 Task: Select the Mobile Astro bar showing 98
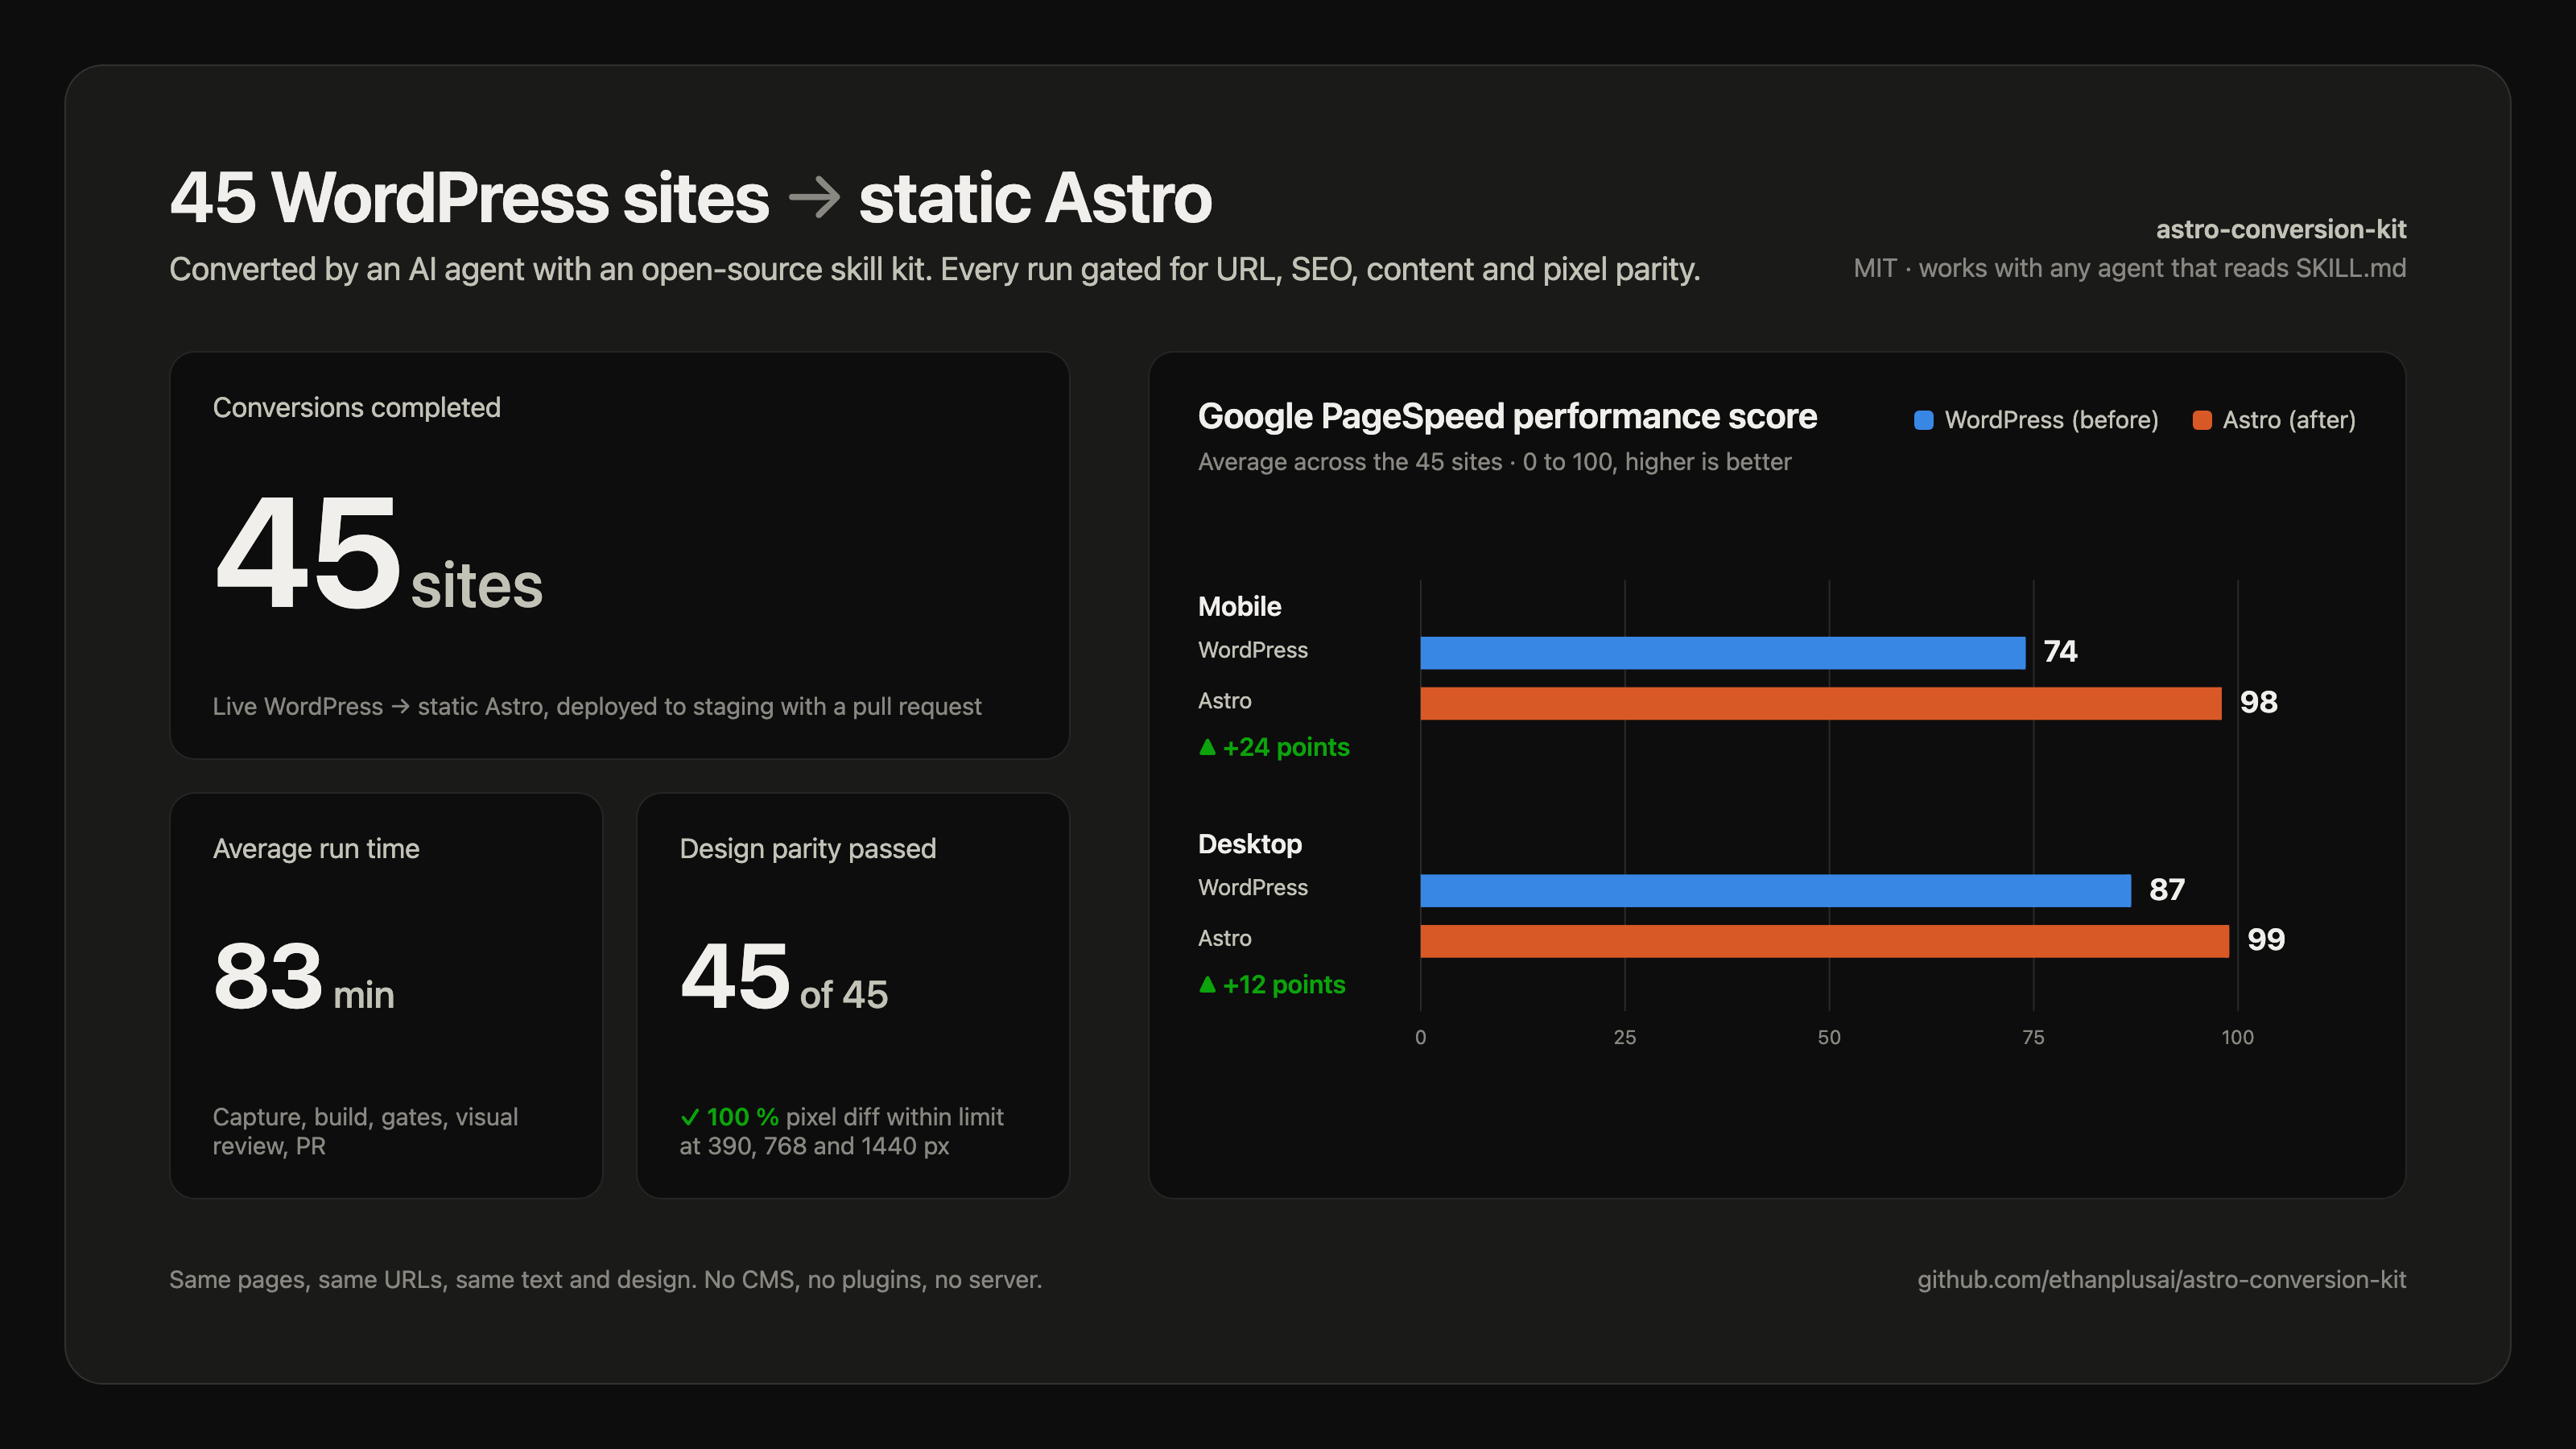(x=1820, y=703)
